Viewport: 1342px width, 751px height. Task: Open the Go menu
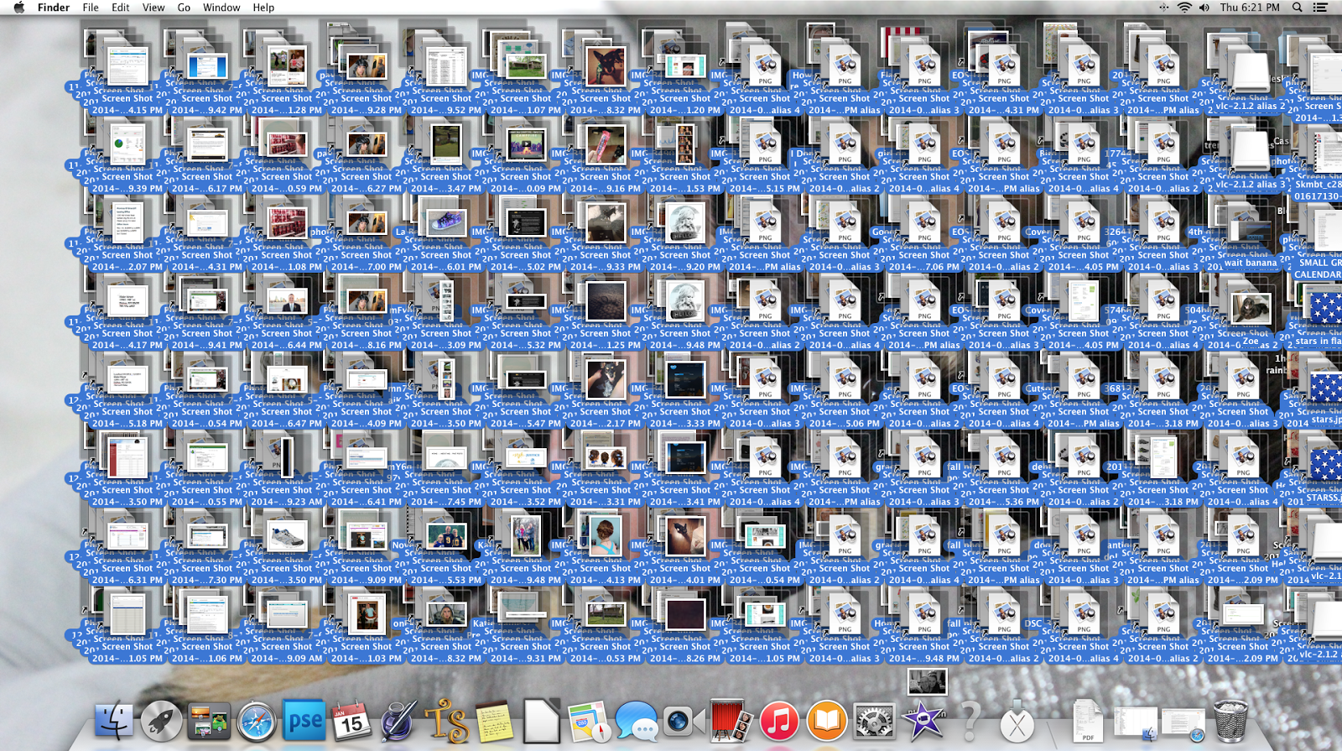coord(184,8)
